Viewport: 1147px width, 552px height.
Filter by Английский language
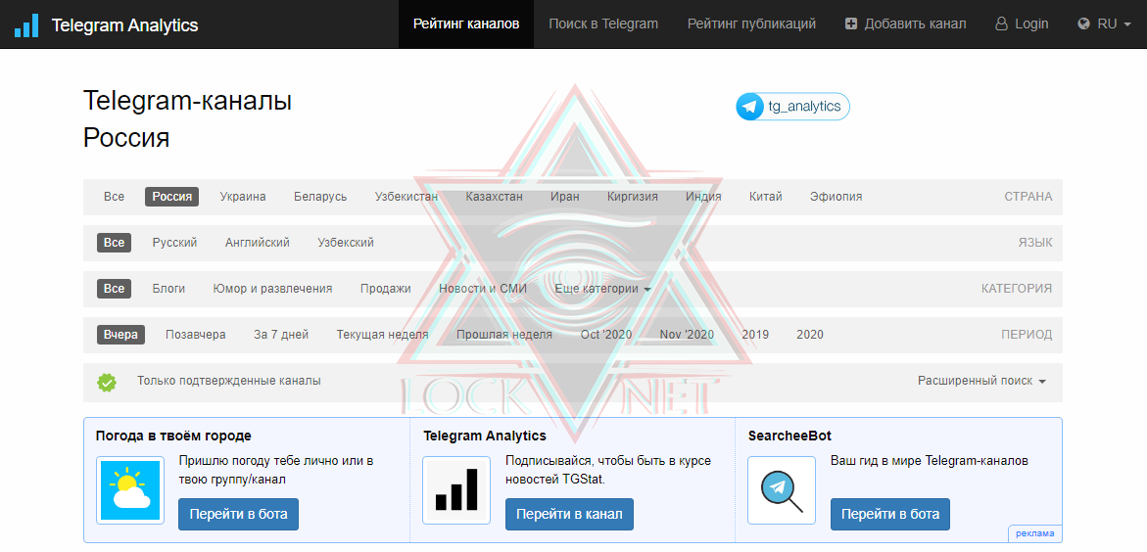tap(258, 243)
